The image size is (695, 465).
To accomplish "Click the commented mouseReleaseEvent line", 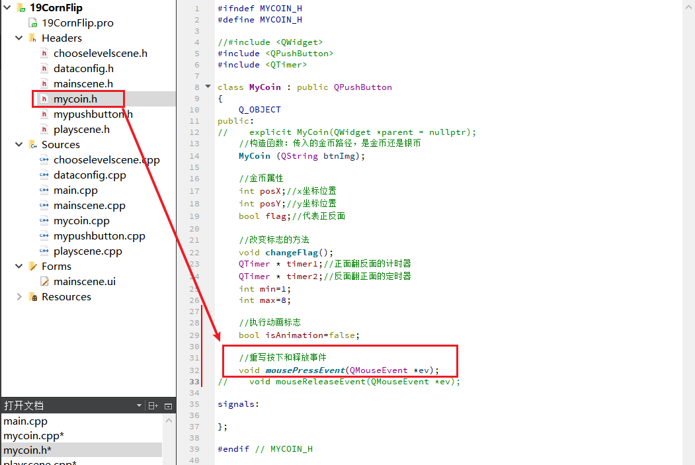I will coord(339,382).
